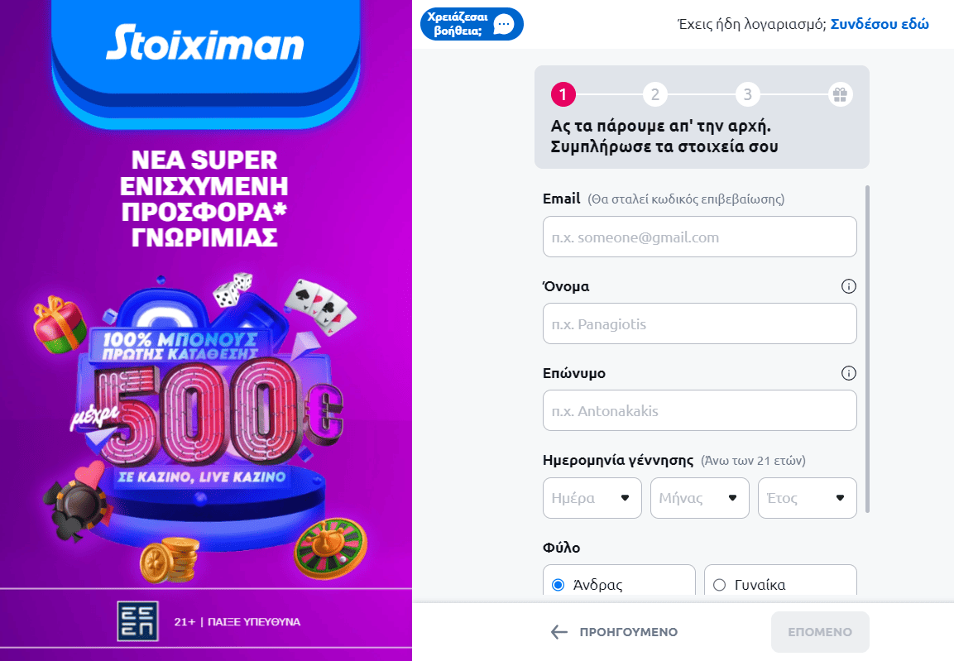Image resolution: width=954 pixels, height=661 pixels.
Task: Click the info icon next to Επώνυμο
Action: click(x=848, y=373)
